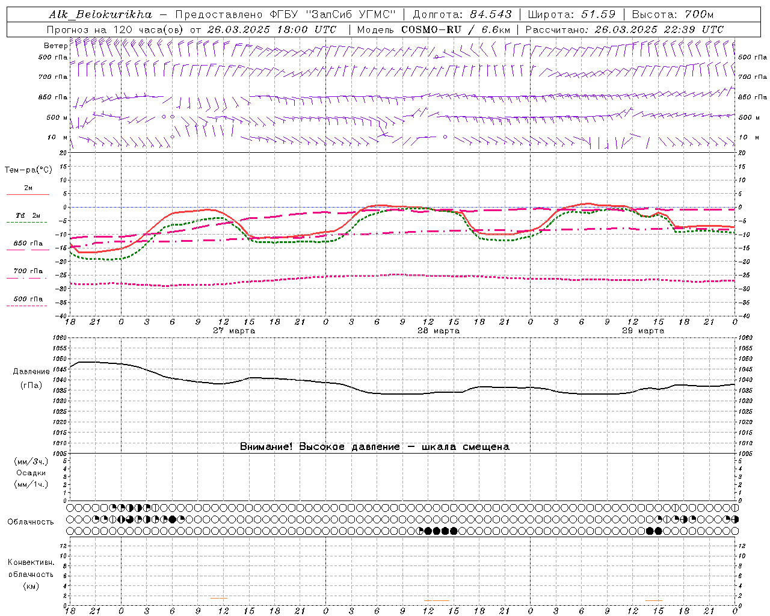This screenshot has height=616, width=770.
Task: Click the (гПа) unit label under Давление
Action: click(31, 385)
